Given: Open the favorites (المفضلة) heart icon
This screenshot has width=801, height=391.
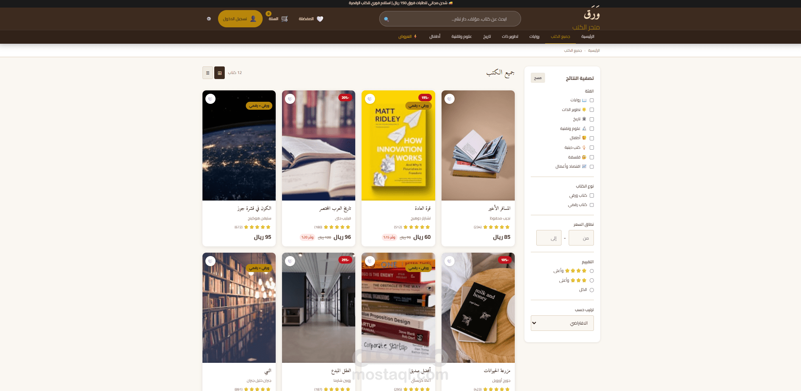Looking at the screenshot, I should point(320,19).
